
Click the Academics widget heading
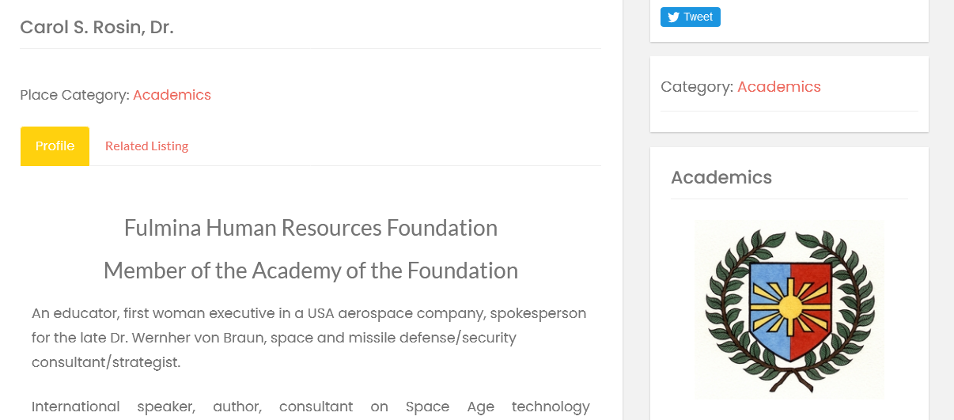click(x=721, y=177)
